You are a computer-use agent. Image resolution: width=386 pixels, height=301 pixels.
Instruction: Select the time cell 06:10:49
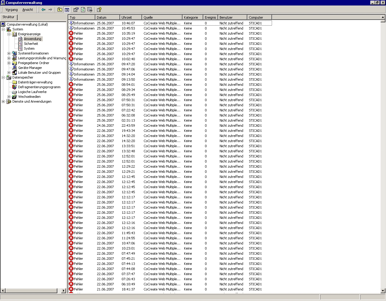(128, 284)
